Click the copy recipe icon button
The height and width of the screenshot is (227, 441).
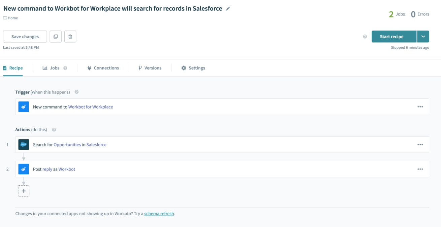56,37
